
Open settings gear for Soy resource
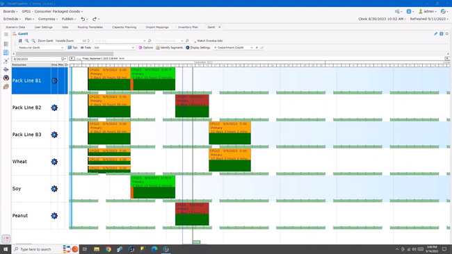(54, 189)
